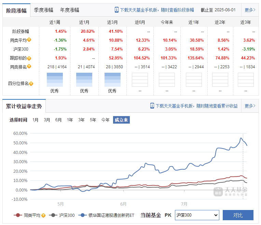
Task: Click the -1.75% 沪深300 value
Action: 60,49
